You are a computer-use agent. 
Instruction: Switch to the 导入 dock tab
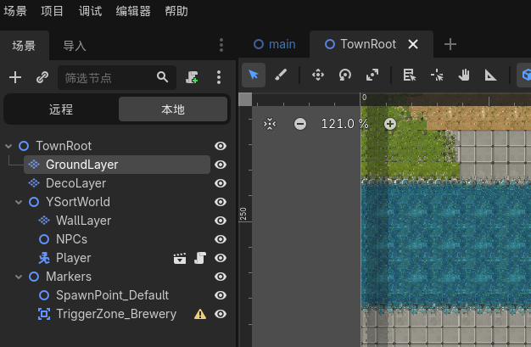tap(75, 46)
